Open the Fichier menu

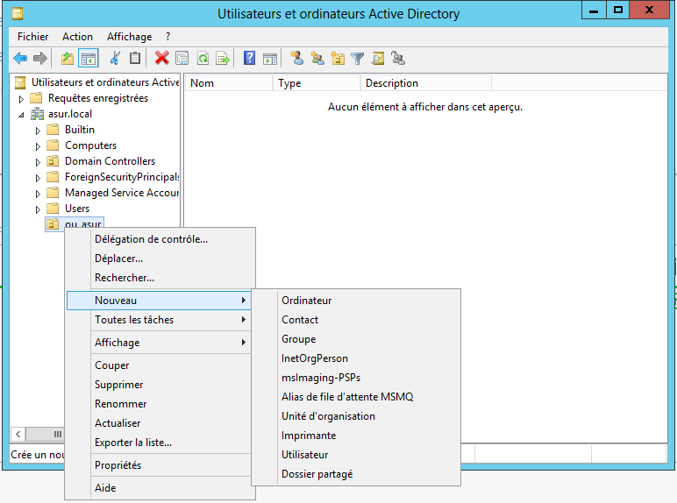[x=32, y=37]
